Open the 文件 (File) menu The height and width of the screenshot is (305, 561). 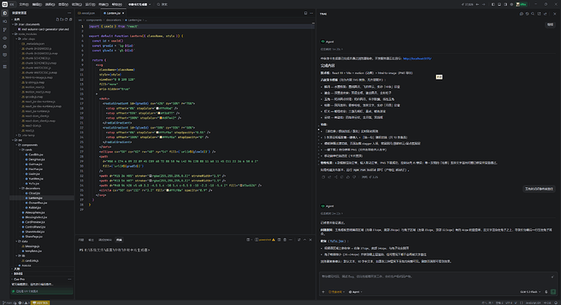click(x=24, y=4)
